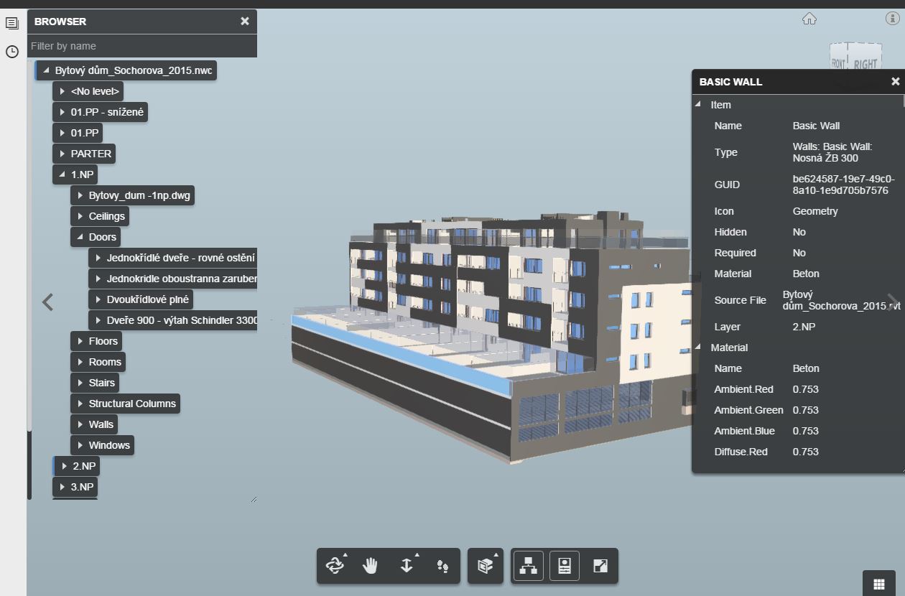This screenshot has width=905, height=596.
Task: Open the Properties panel icon
Action: tap(564, 566)
